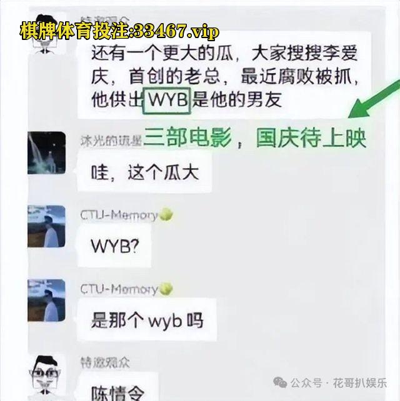400x401 pixels.
Task: Click the username 冰光的流星
Action: (x=111, y=141)
